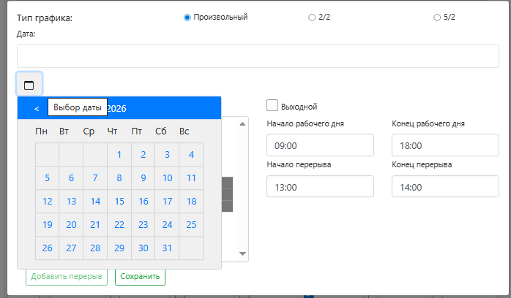Click the list scrollbar up arrow

242,124
